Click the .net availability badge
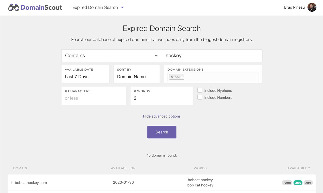323x193 pixels. click(298, 183)
